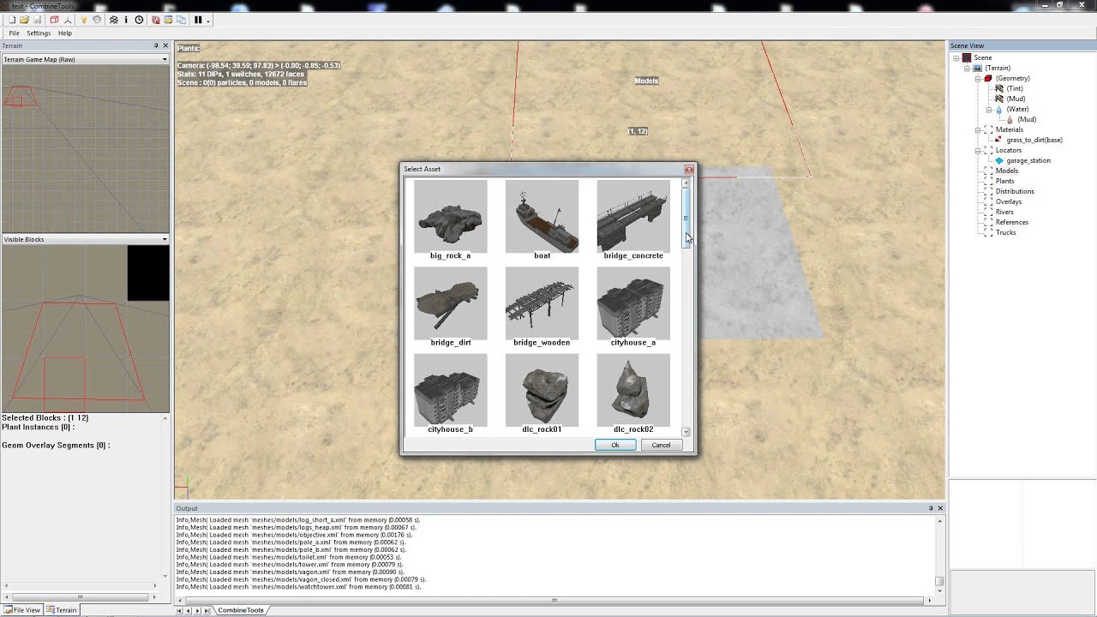
Task: Pin the Terrain panel
Action: tap(156, 45)
